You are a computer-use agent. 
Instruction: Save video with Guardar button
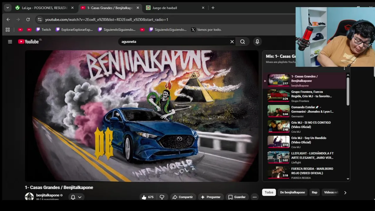pos(237,197)
